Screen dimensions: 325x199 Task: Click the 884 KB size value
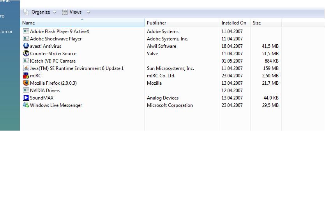[x=272, y=61]
